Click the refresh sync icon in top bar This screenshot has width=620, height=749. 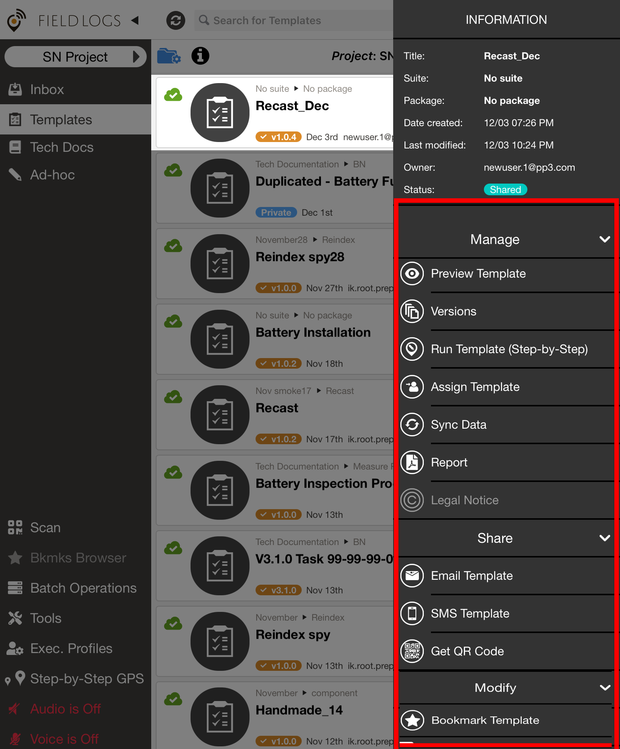(175, 20)
